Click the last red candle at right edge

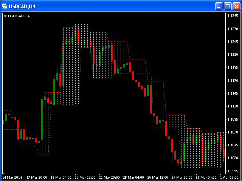[223, 153]
